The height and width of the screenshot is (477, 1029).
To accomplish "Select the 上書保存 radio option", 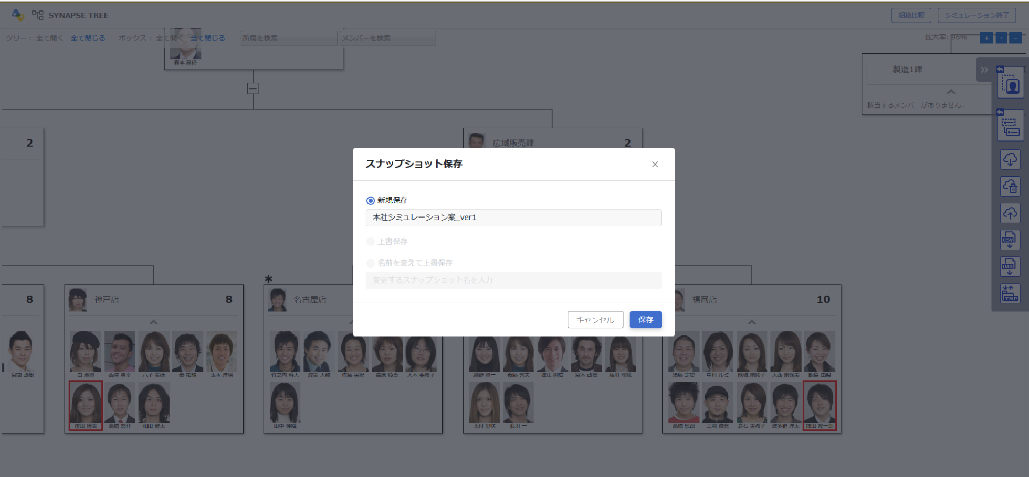I will point(371,241).
